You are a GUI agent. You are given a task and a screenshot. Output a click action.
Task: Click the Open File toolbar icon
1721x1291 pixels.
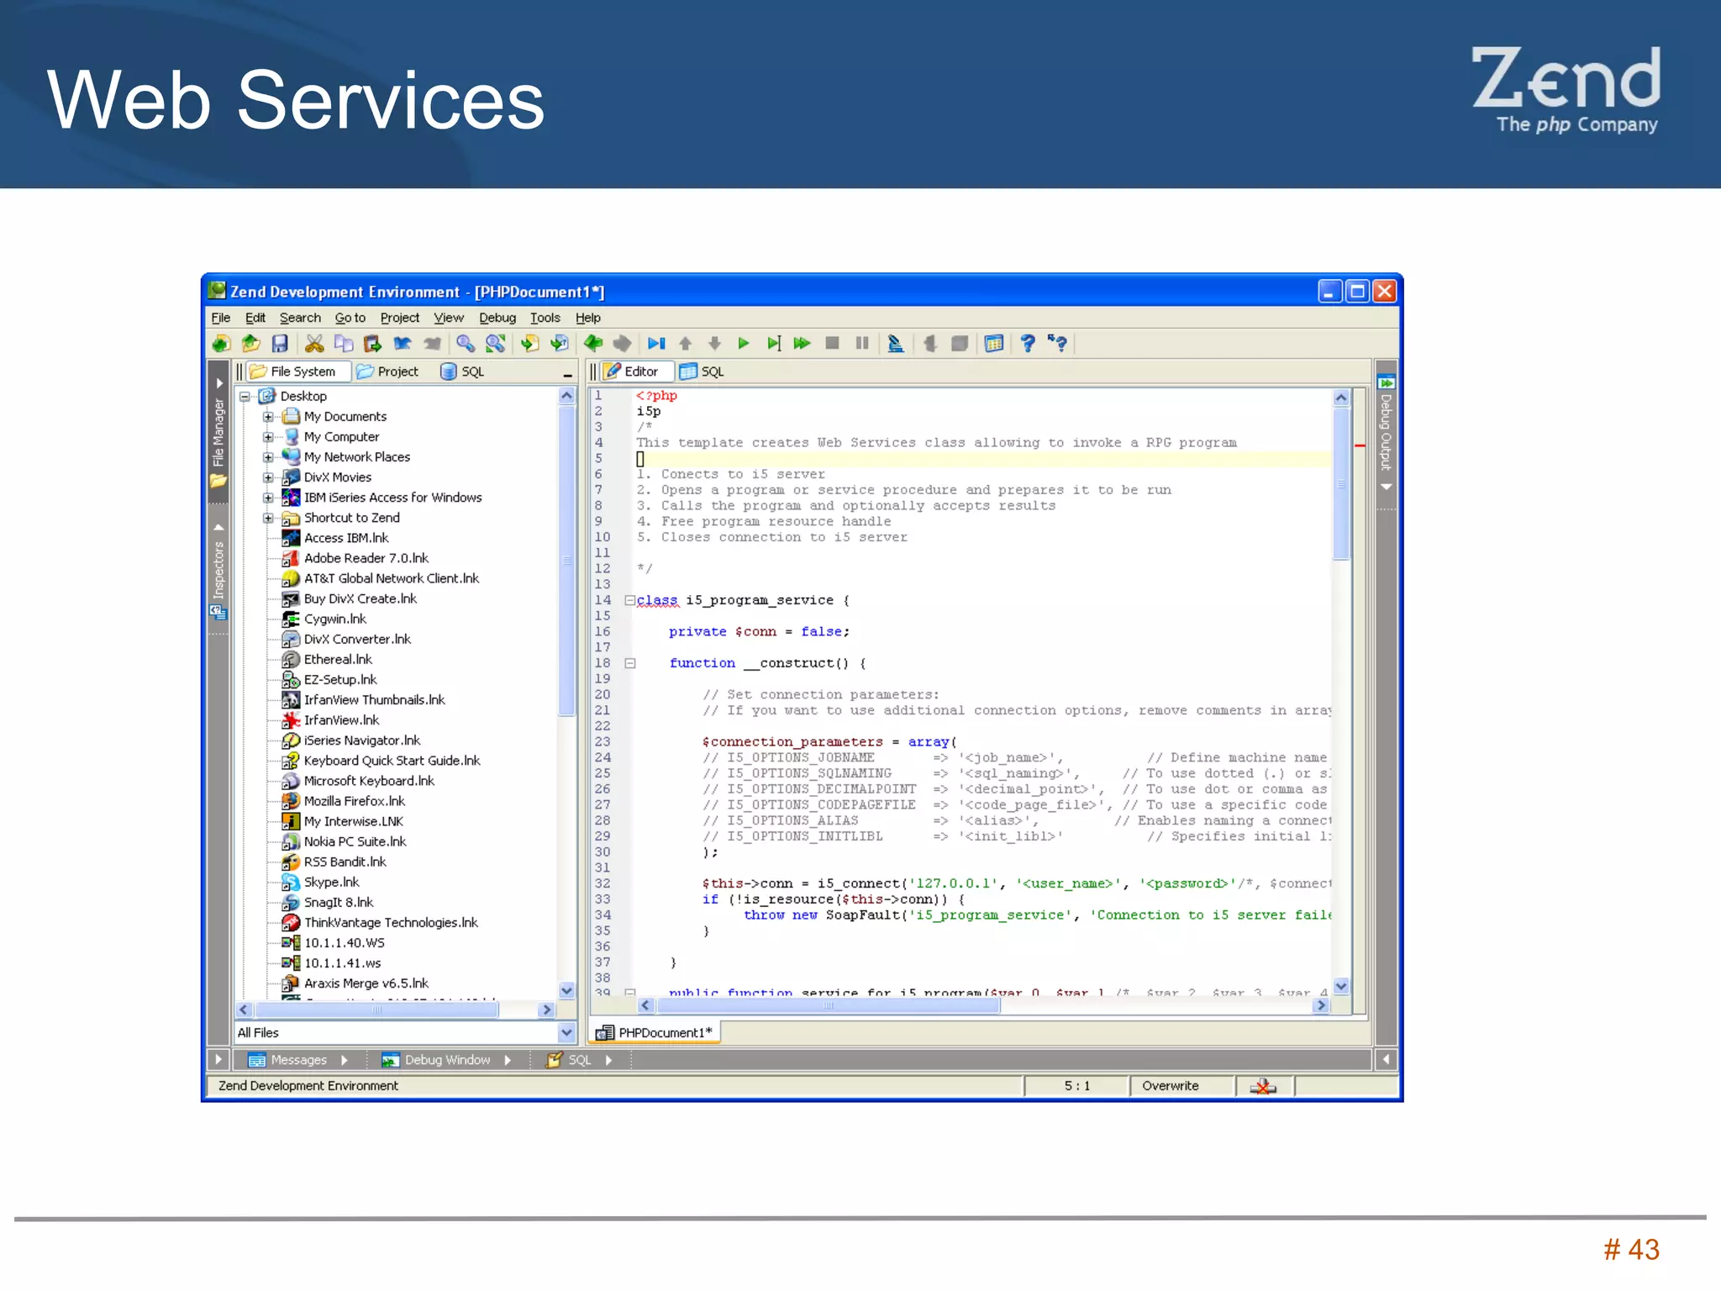(x=250, y=343)
